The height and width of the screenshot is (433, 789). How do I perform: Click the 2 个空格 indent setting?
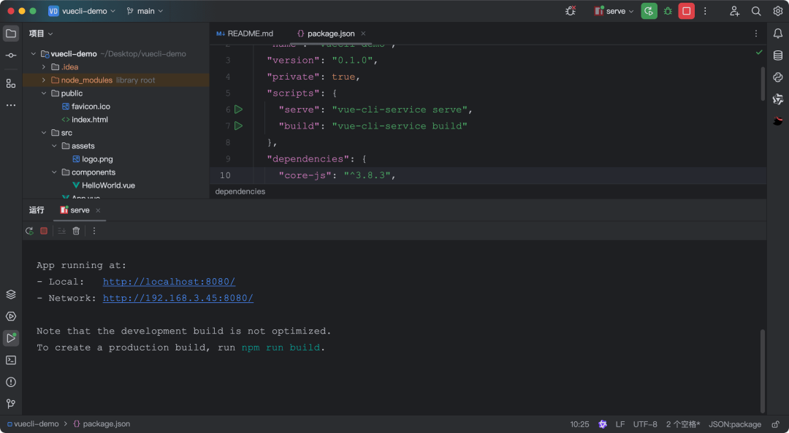(683, 424)
